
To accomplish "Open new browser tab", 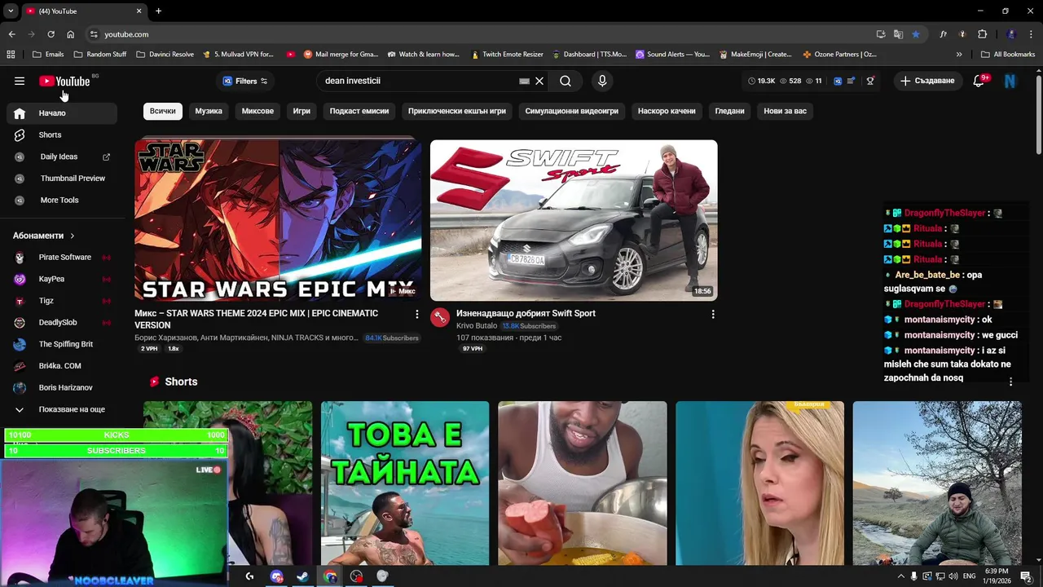I will [158, 11].
